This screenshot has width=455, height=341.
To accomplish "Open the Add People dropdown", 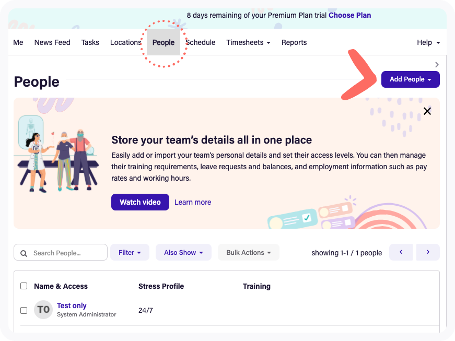I will tap(410, 79).
